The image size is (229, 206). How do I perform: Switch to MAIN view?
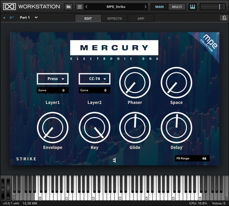[160, 7]
